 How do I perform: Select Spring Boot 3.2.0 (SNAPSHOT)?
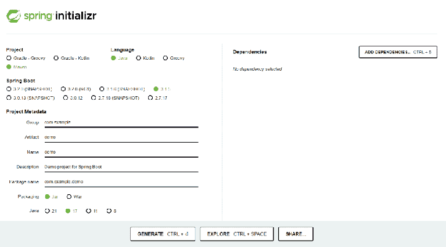point(29,89)
